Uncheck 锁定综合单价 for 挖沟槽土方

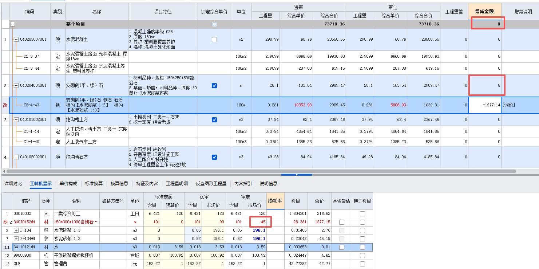pos(214,120)
